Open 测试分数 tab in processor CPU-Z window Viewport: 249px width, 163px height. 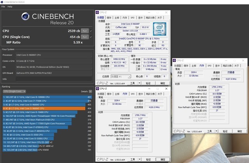(x=150, y=18)
